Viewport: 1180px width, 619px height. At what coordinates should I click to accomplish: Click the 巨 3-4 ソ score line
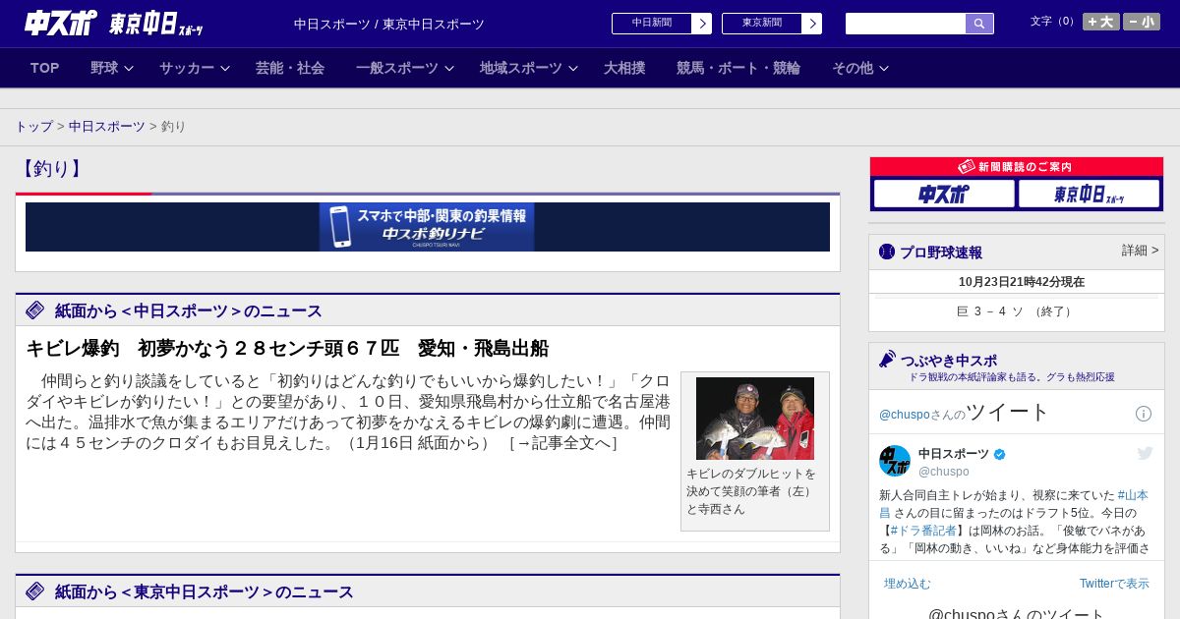[1017, 311]
